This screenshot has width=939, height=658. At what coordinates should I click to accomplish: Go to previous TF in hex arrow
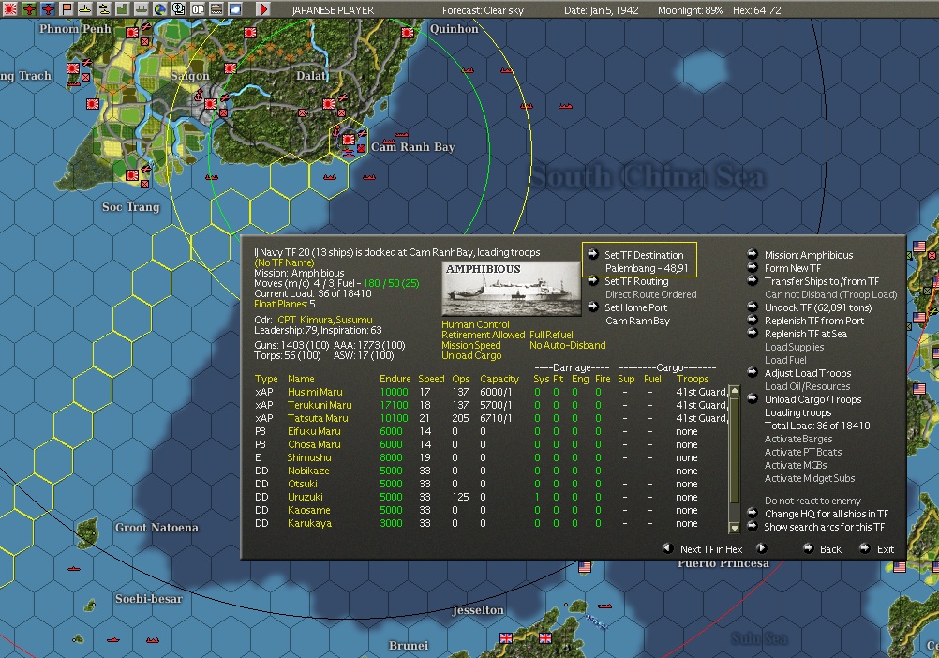(x=667, y=547)
